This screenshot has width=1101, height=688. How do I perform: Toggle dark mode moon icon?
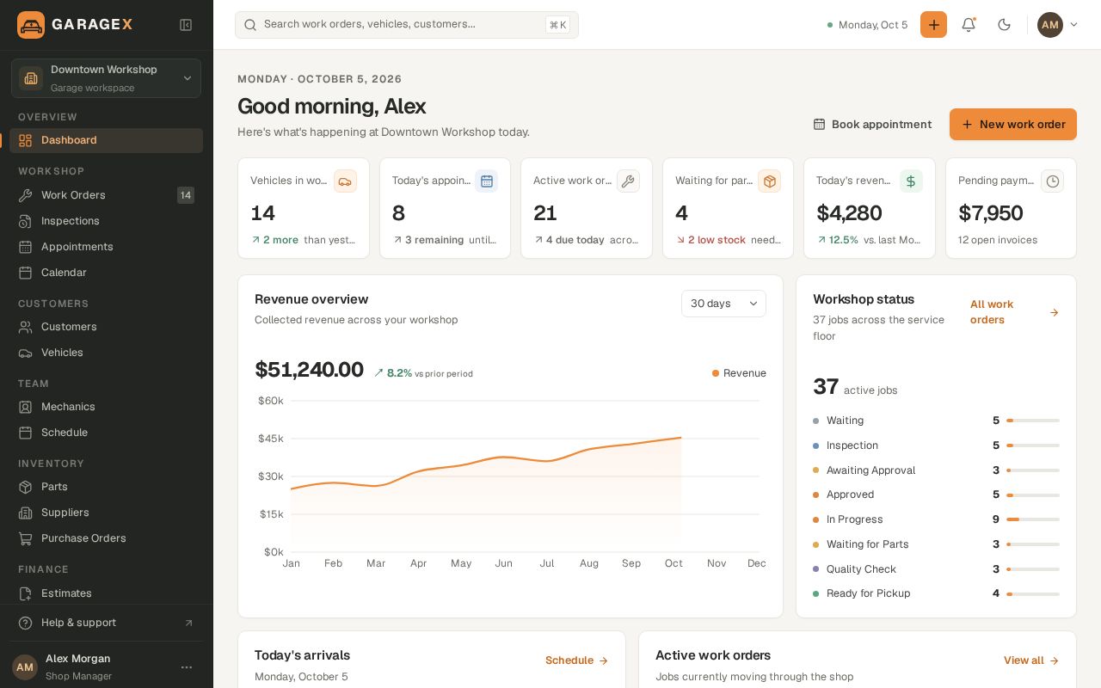click(x=1004, y=25)
